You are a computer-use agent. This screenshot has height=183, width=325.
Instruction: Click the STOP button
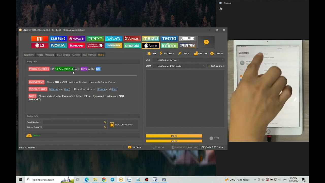pyautogui.click(x=215, y=138)
